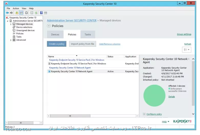Viewport: 200px width, 135px height.
Task: Click the play icon beside Configure policy
Action: [144, 114]
